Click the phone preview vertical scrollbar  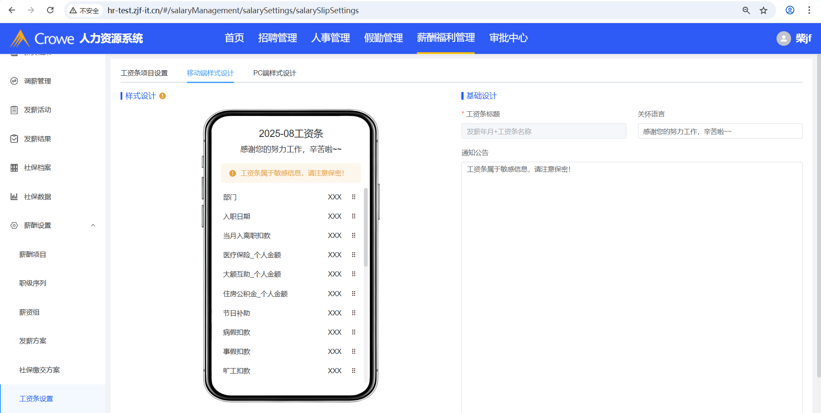click(366, 227)
